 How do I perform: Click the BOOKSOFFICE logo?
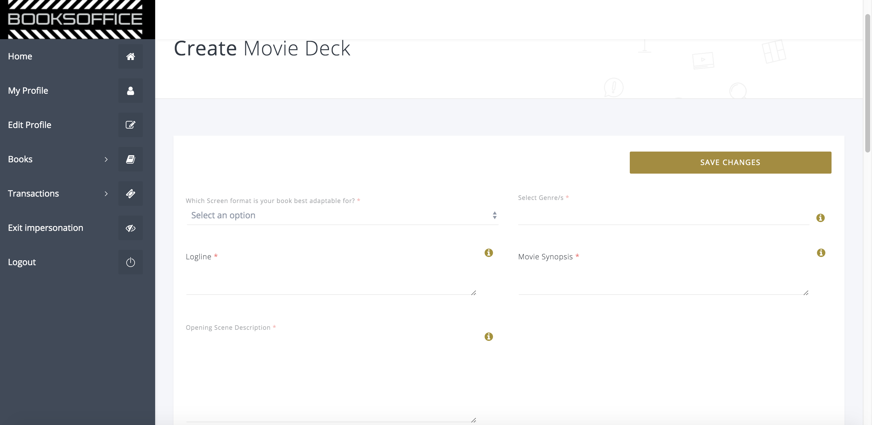click(75, 19)
